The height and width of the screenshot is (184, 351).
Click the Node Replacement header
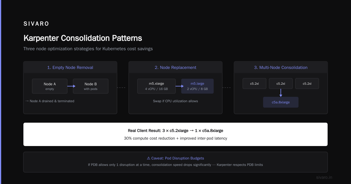click(175, 67)
